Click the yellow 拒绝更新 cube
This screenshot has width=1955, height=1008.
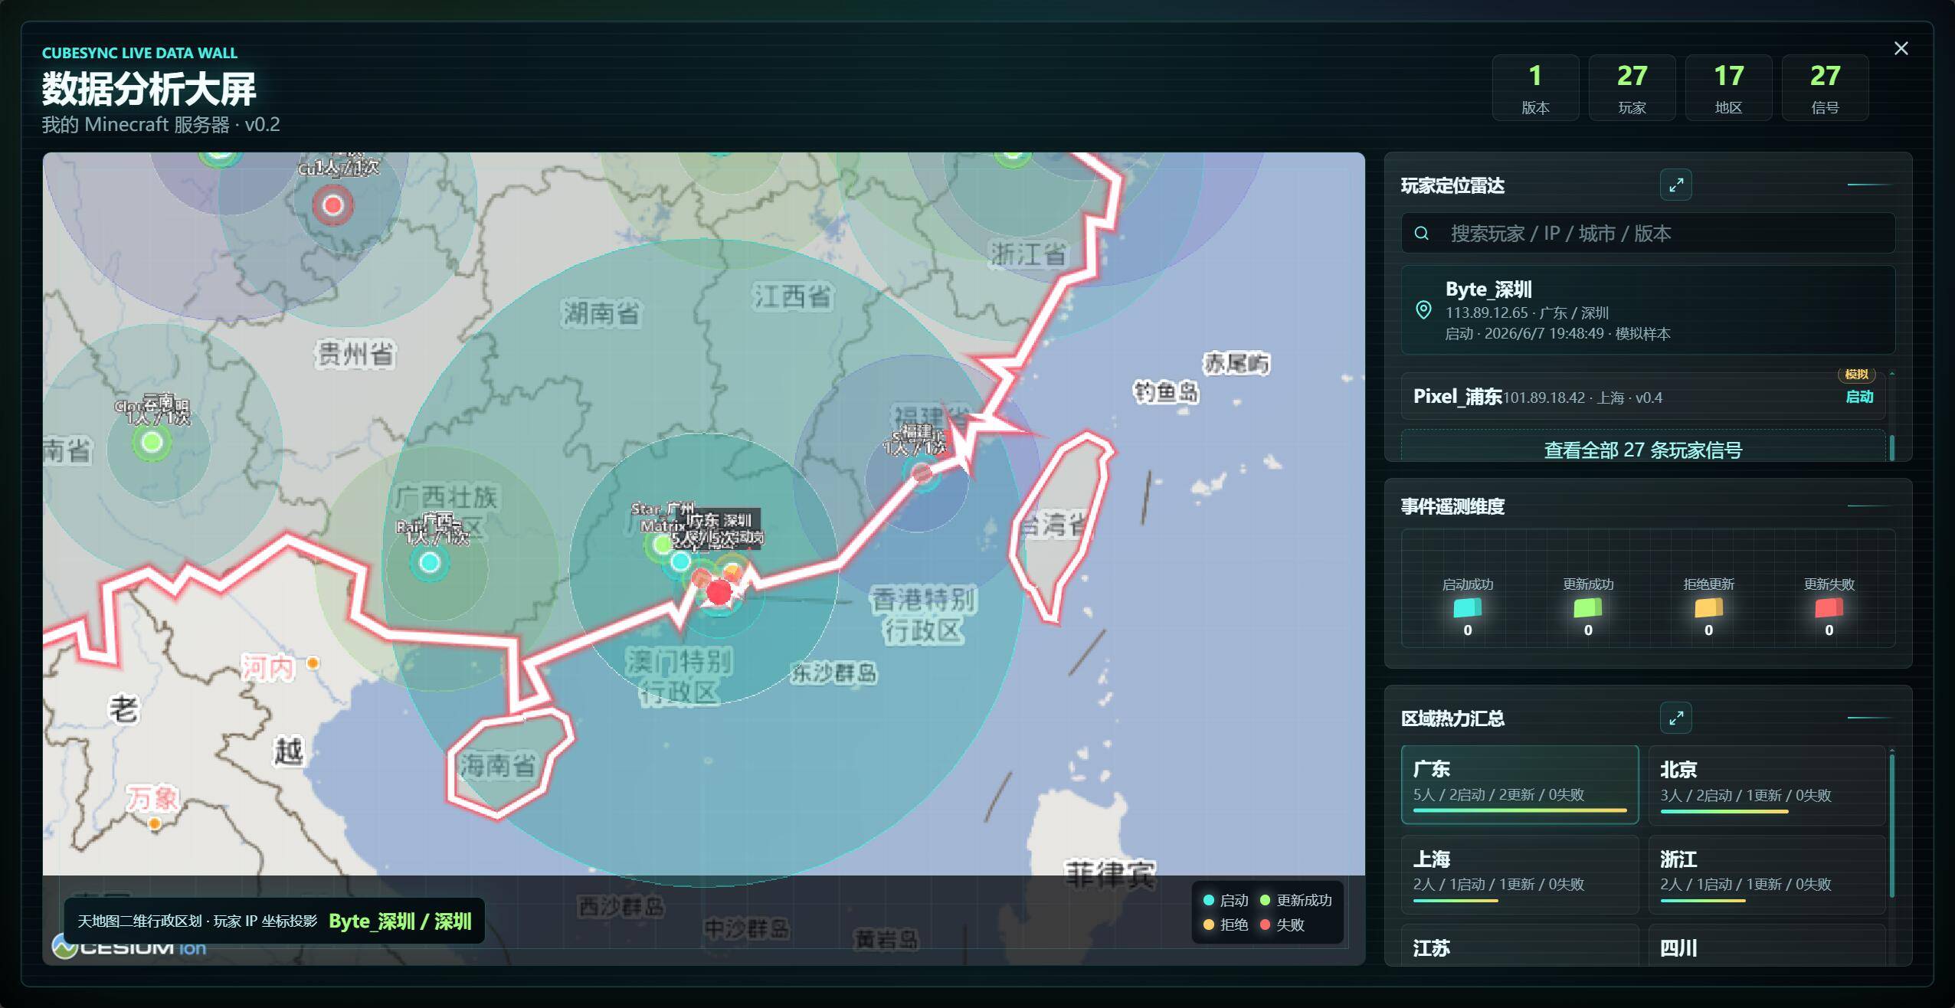(1708, 608)
